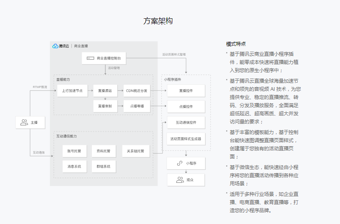
Task: Click the 关系链托管 box
Action: (136, 151)
